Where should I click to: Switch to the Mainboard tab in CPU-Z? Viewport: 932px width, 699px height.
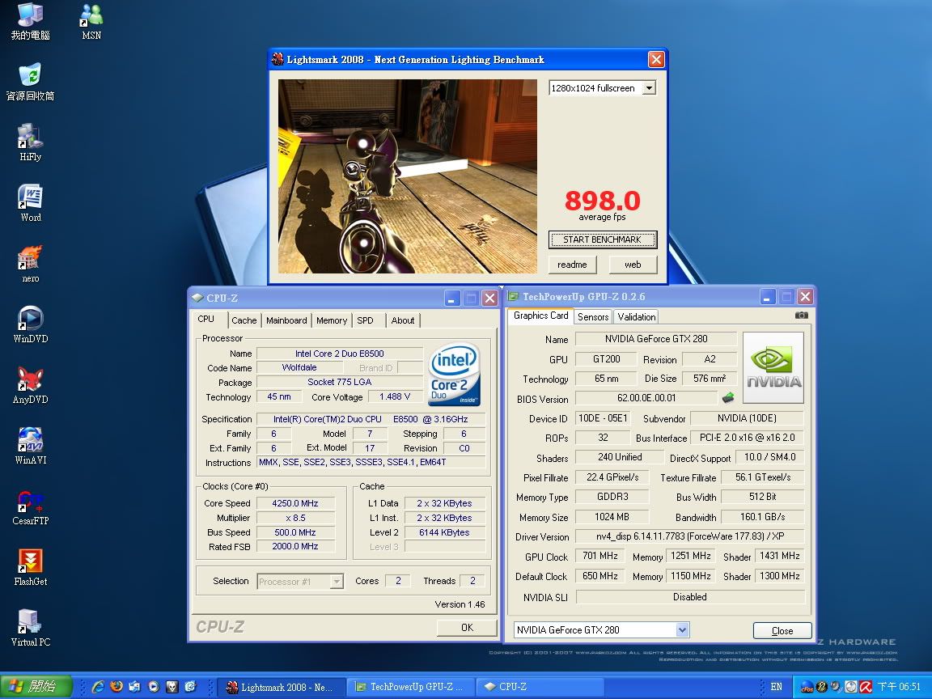click(286, 320)
